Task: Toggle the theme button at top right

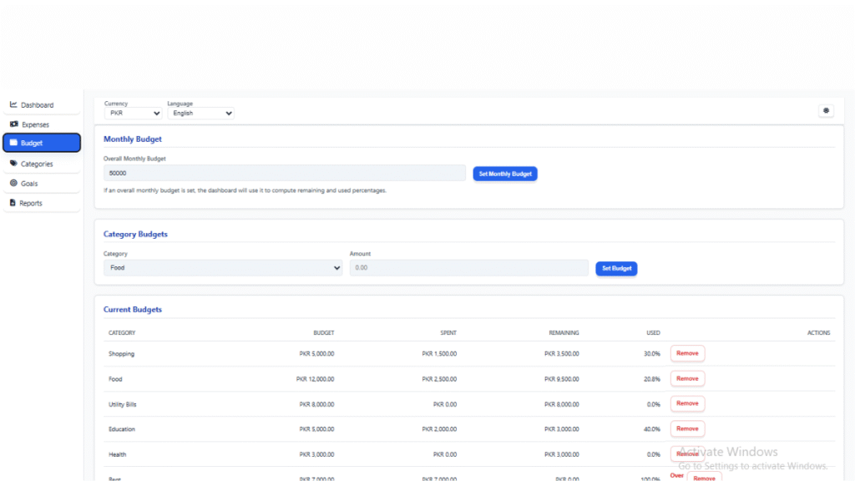Action: (x=826, y=110)
